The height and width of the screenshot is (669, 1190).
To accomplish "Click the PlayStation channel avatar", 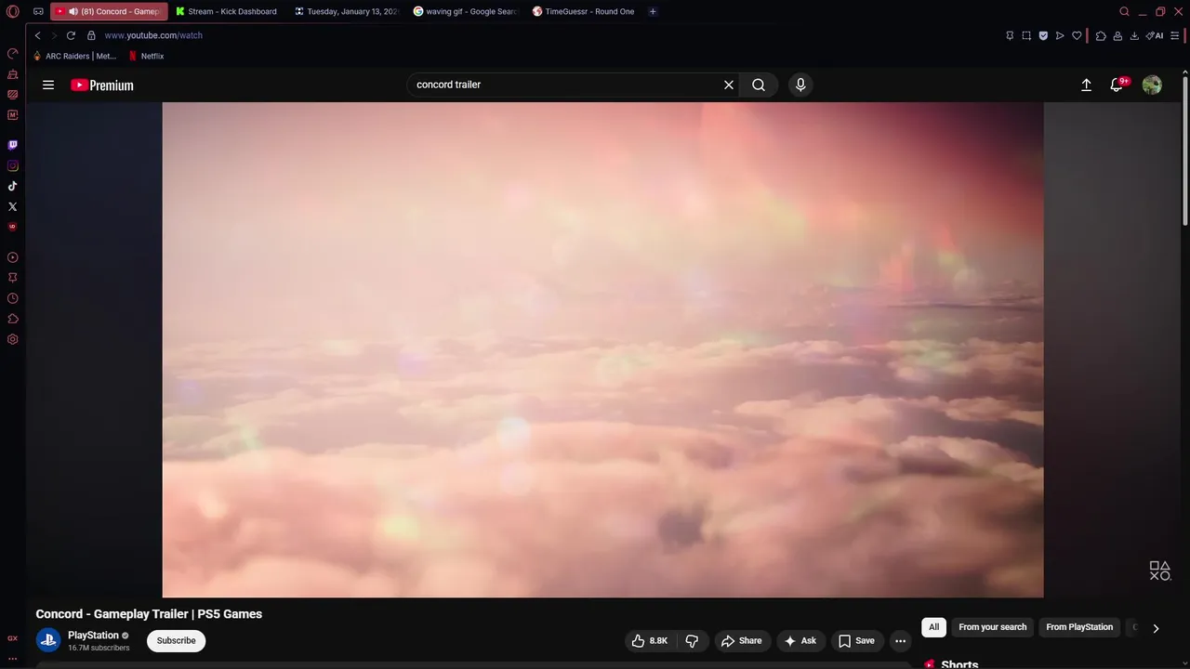I will pyautogui.click(x=48, y=640).
